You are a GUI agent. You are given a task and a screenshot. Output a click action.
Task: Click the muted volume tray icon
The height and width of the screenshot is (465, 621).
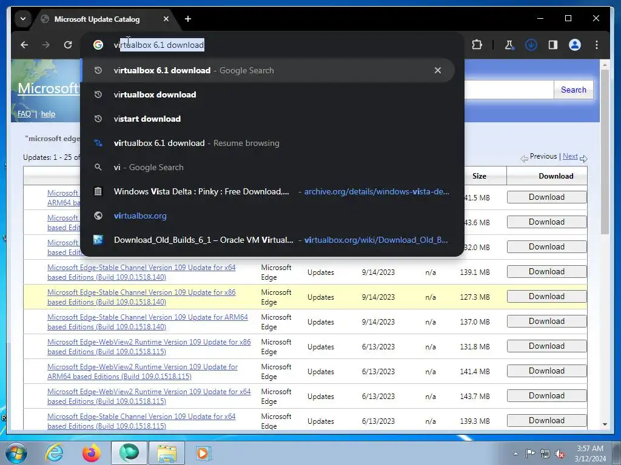point(560,453)
